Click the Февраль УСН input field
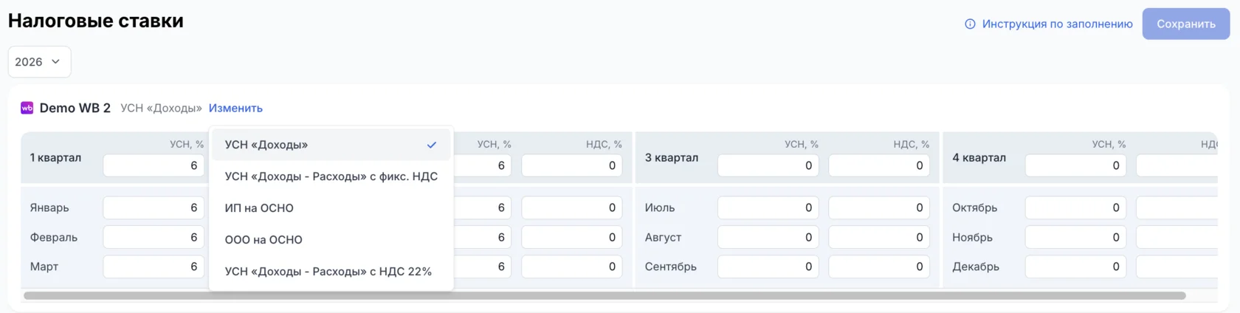 pyautogui.click(x=154, y=237)
